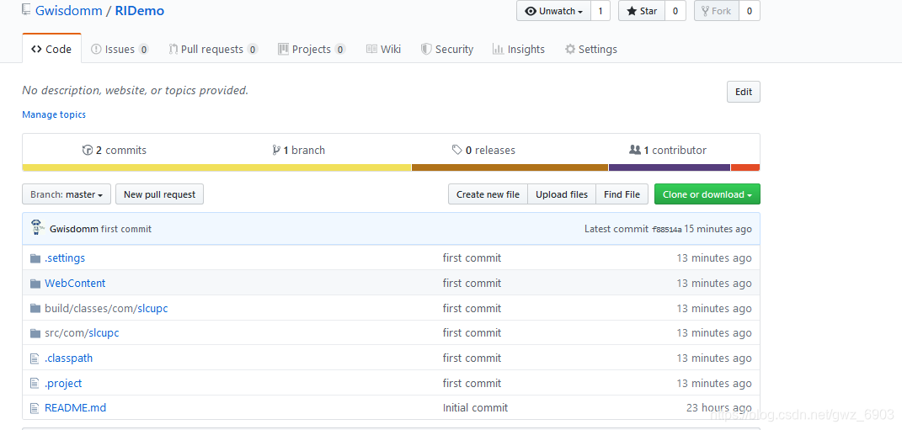Click the repository book icon beside Gwisdomm
The image size is (902, 430).
click(x=26, y=9)
